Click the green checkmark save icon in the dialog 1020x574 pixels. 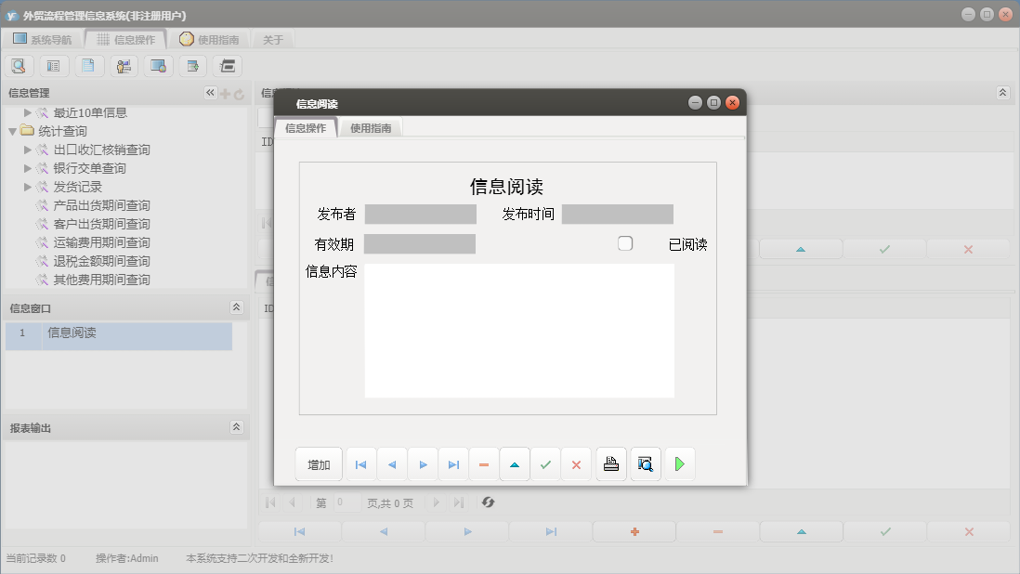tap(546, 463)
